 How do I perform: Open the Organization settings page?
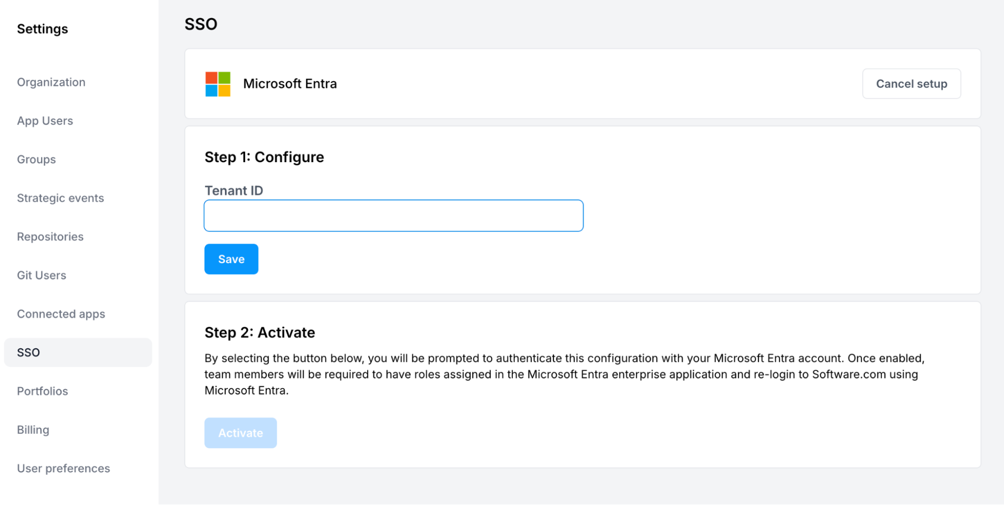coord(51,82)
